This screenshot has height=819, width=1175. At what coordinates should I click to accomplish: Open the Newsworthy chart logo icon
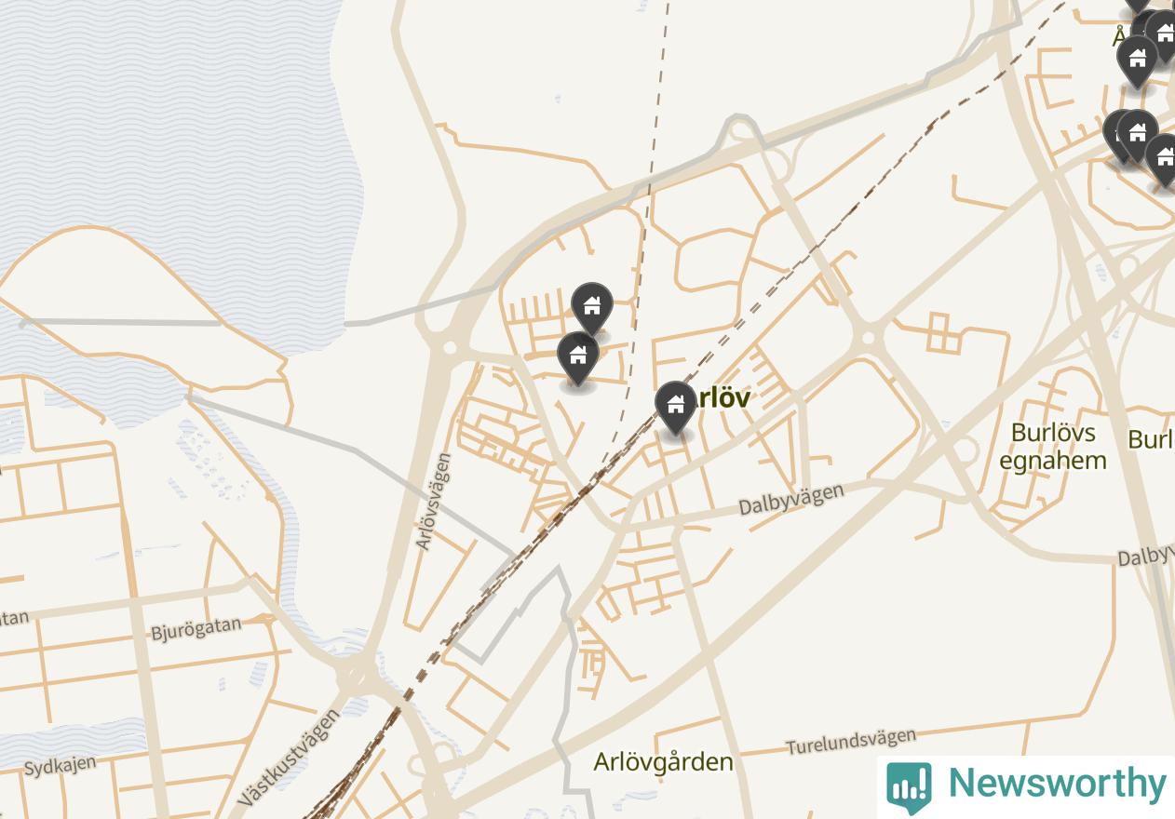(909, 787)
